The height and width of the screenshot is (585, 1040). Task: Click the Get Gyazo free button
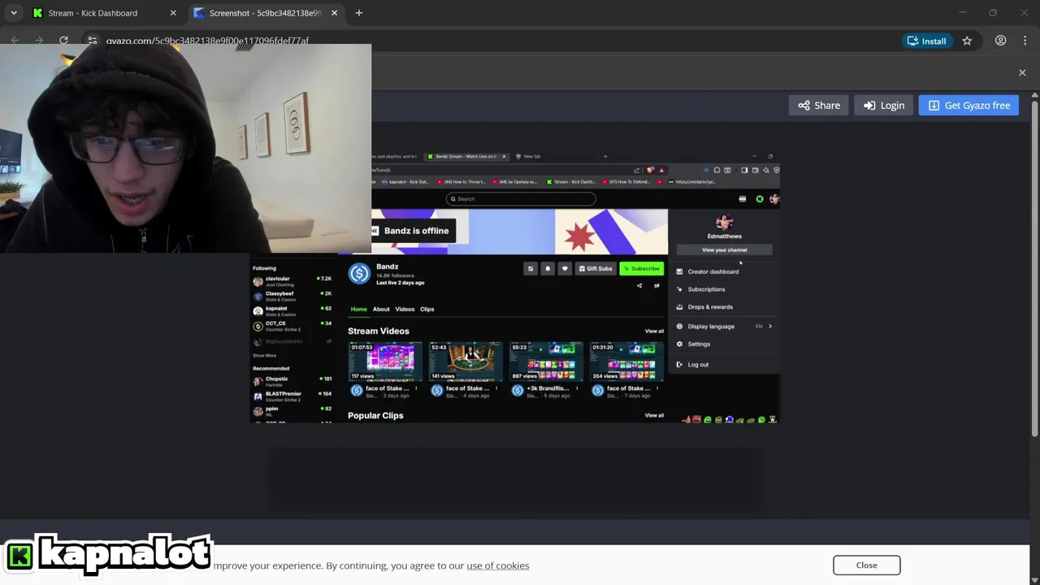click(968, 106)
